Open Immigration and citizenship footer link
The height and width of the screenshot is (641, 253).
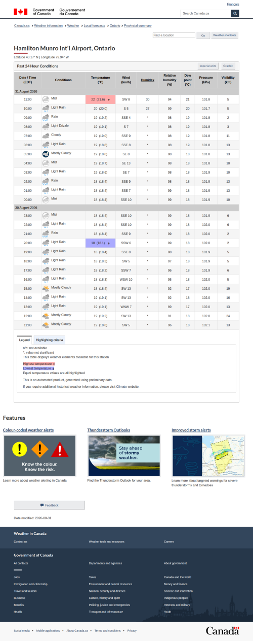tap(30, 584)
